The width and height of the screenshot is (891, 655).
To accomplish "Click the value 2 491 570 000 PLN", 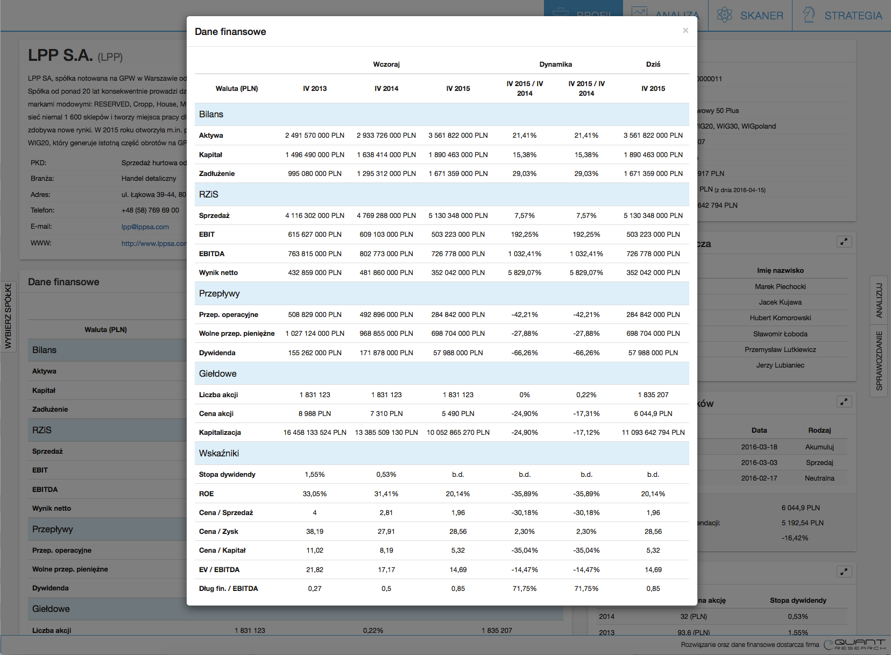I will tap(315, 136).
